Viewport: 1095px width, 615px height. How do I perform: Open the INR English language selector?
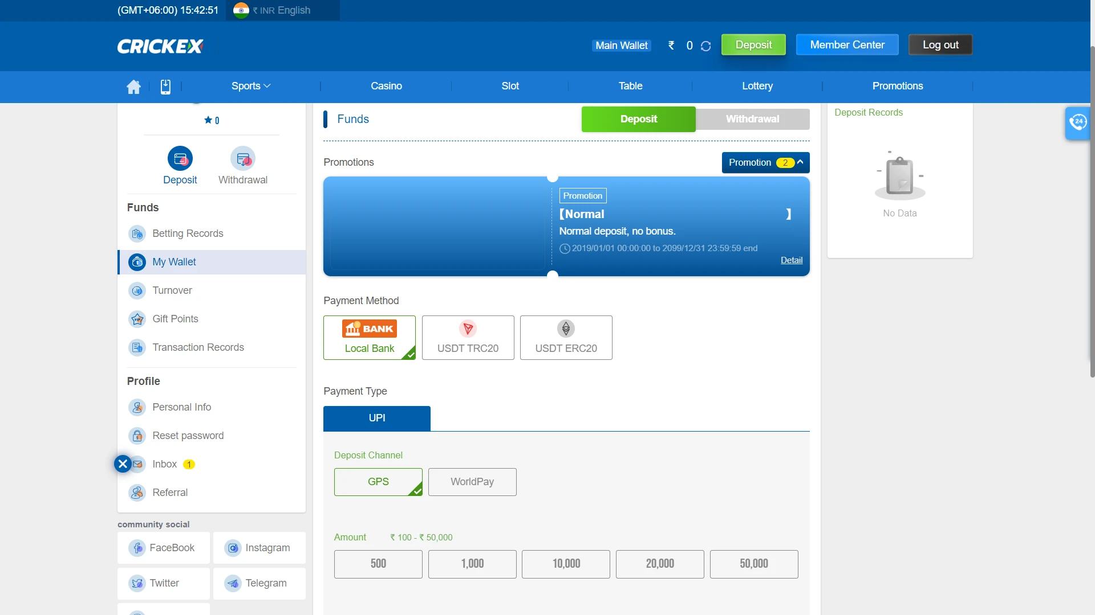(x=282, y=10)
